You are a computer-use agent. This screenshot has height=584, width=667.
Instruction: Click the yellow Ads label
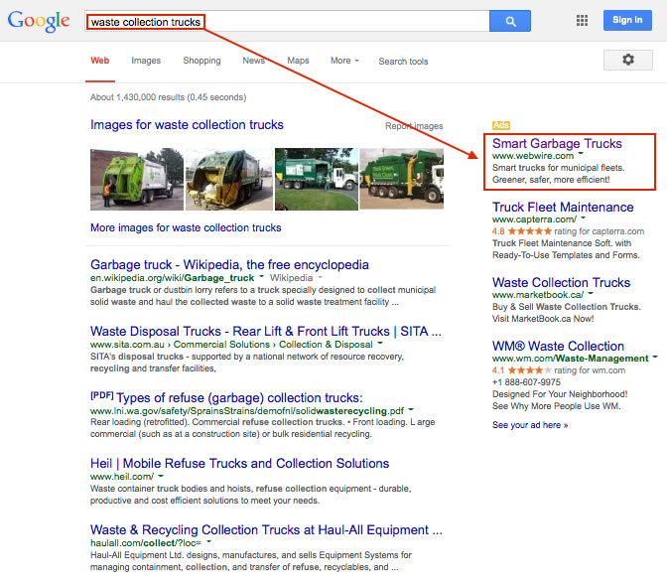click(501, 125)
